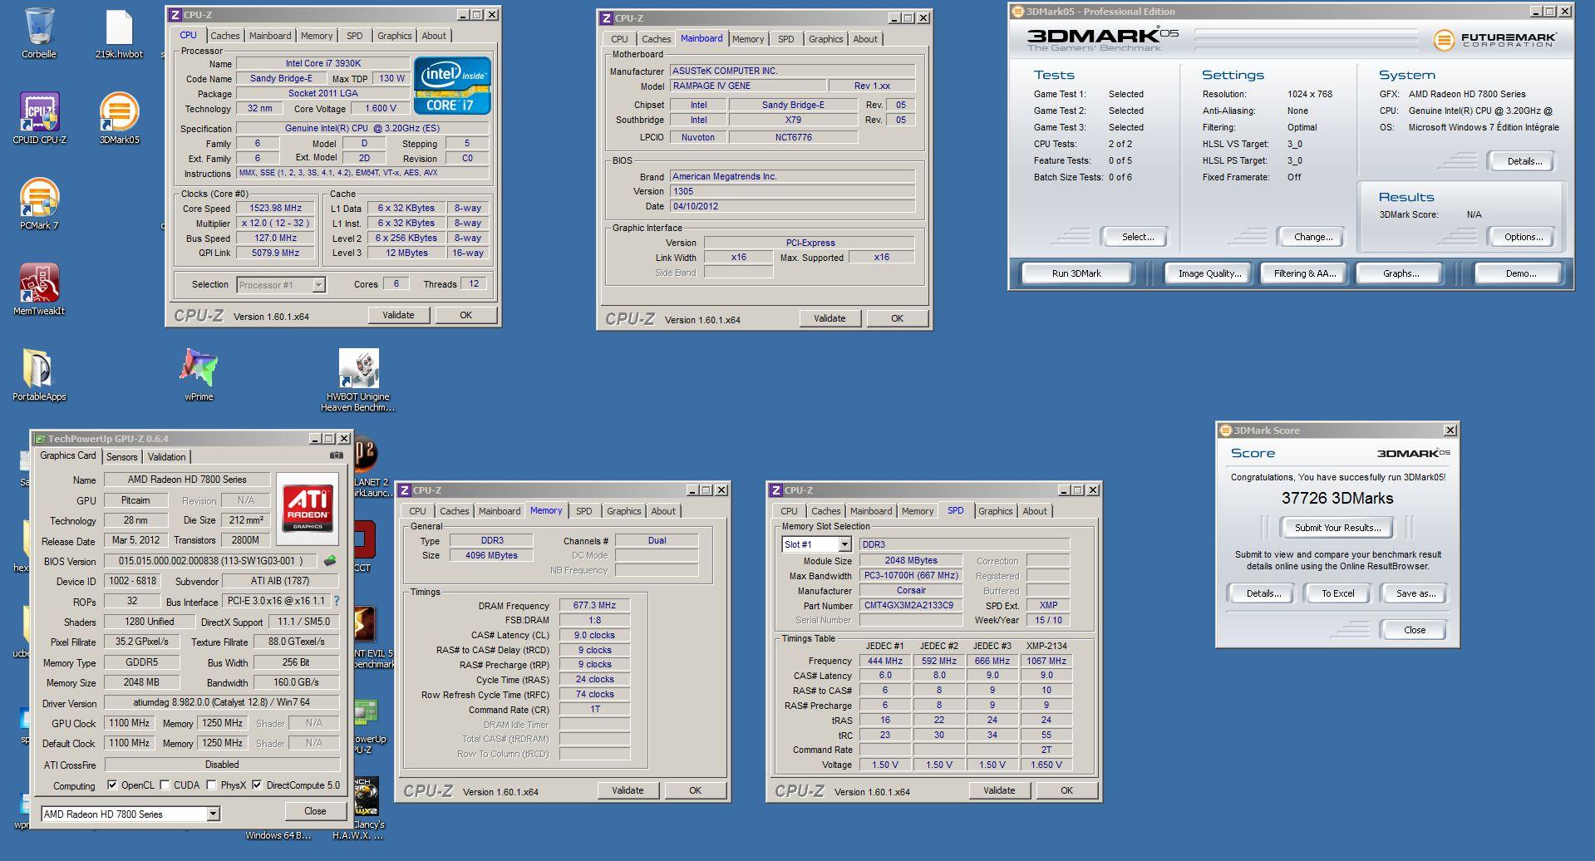Viewport: 1595px width, 861px height.
Task: Switch to Validation tab in GPU-Z
Action: pyautogui.click(x=166, y=457)
